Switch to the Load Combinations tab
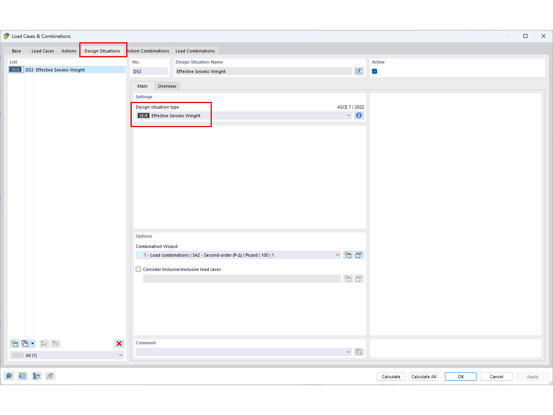This screenshot has height=415, width=553. pos(195,51)
